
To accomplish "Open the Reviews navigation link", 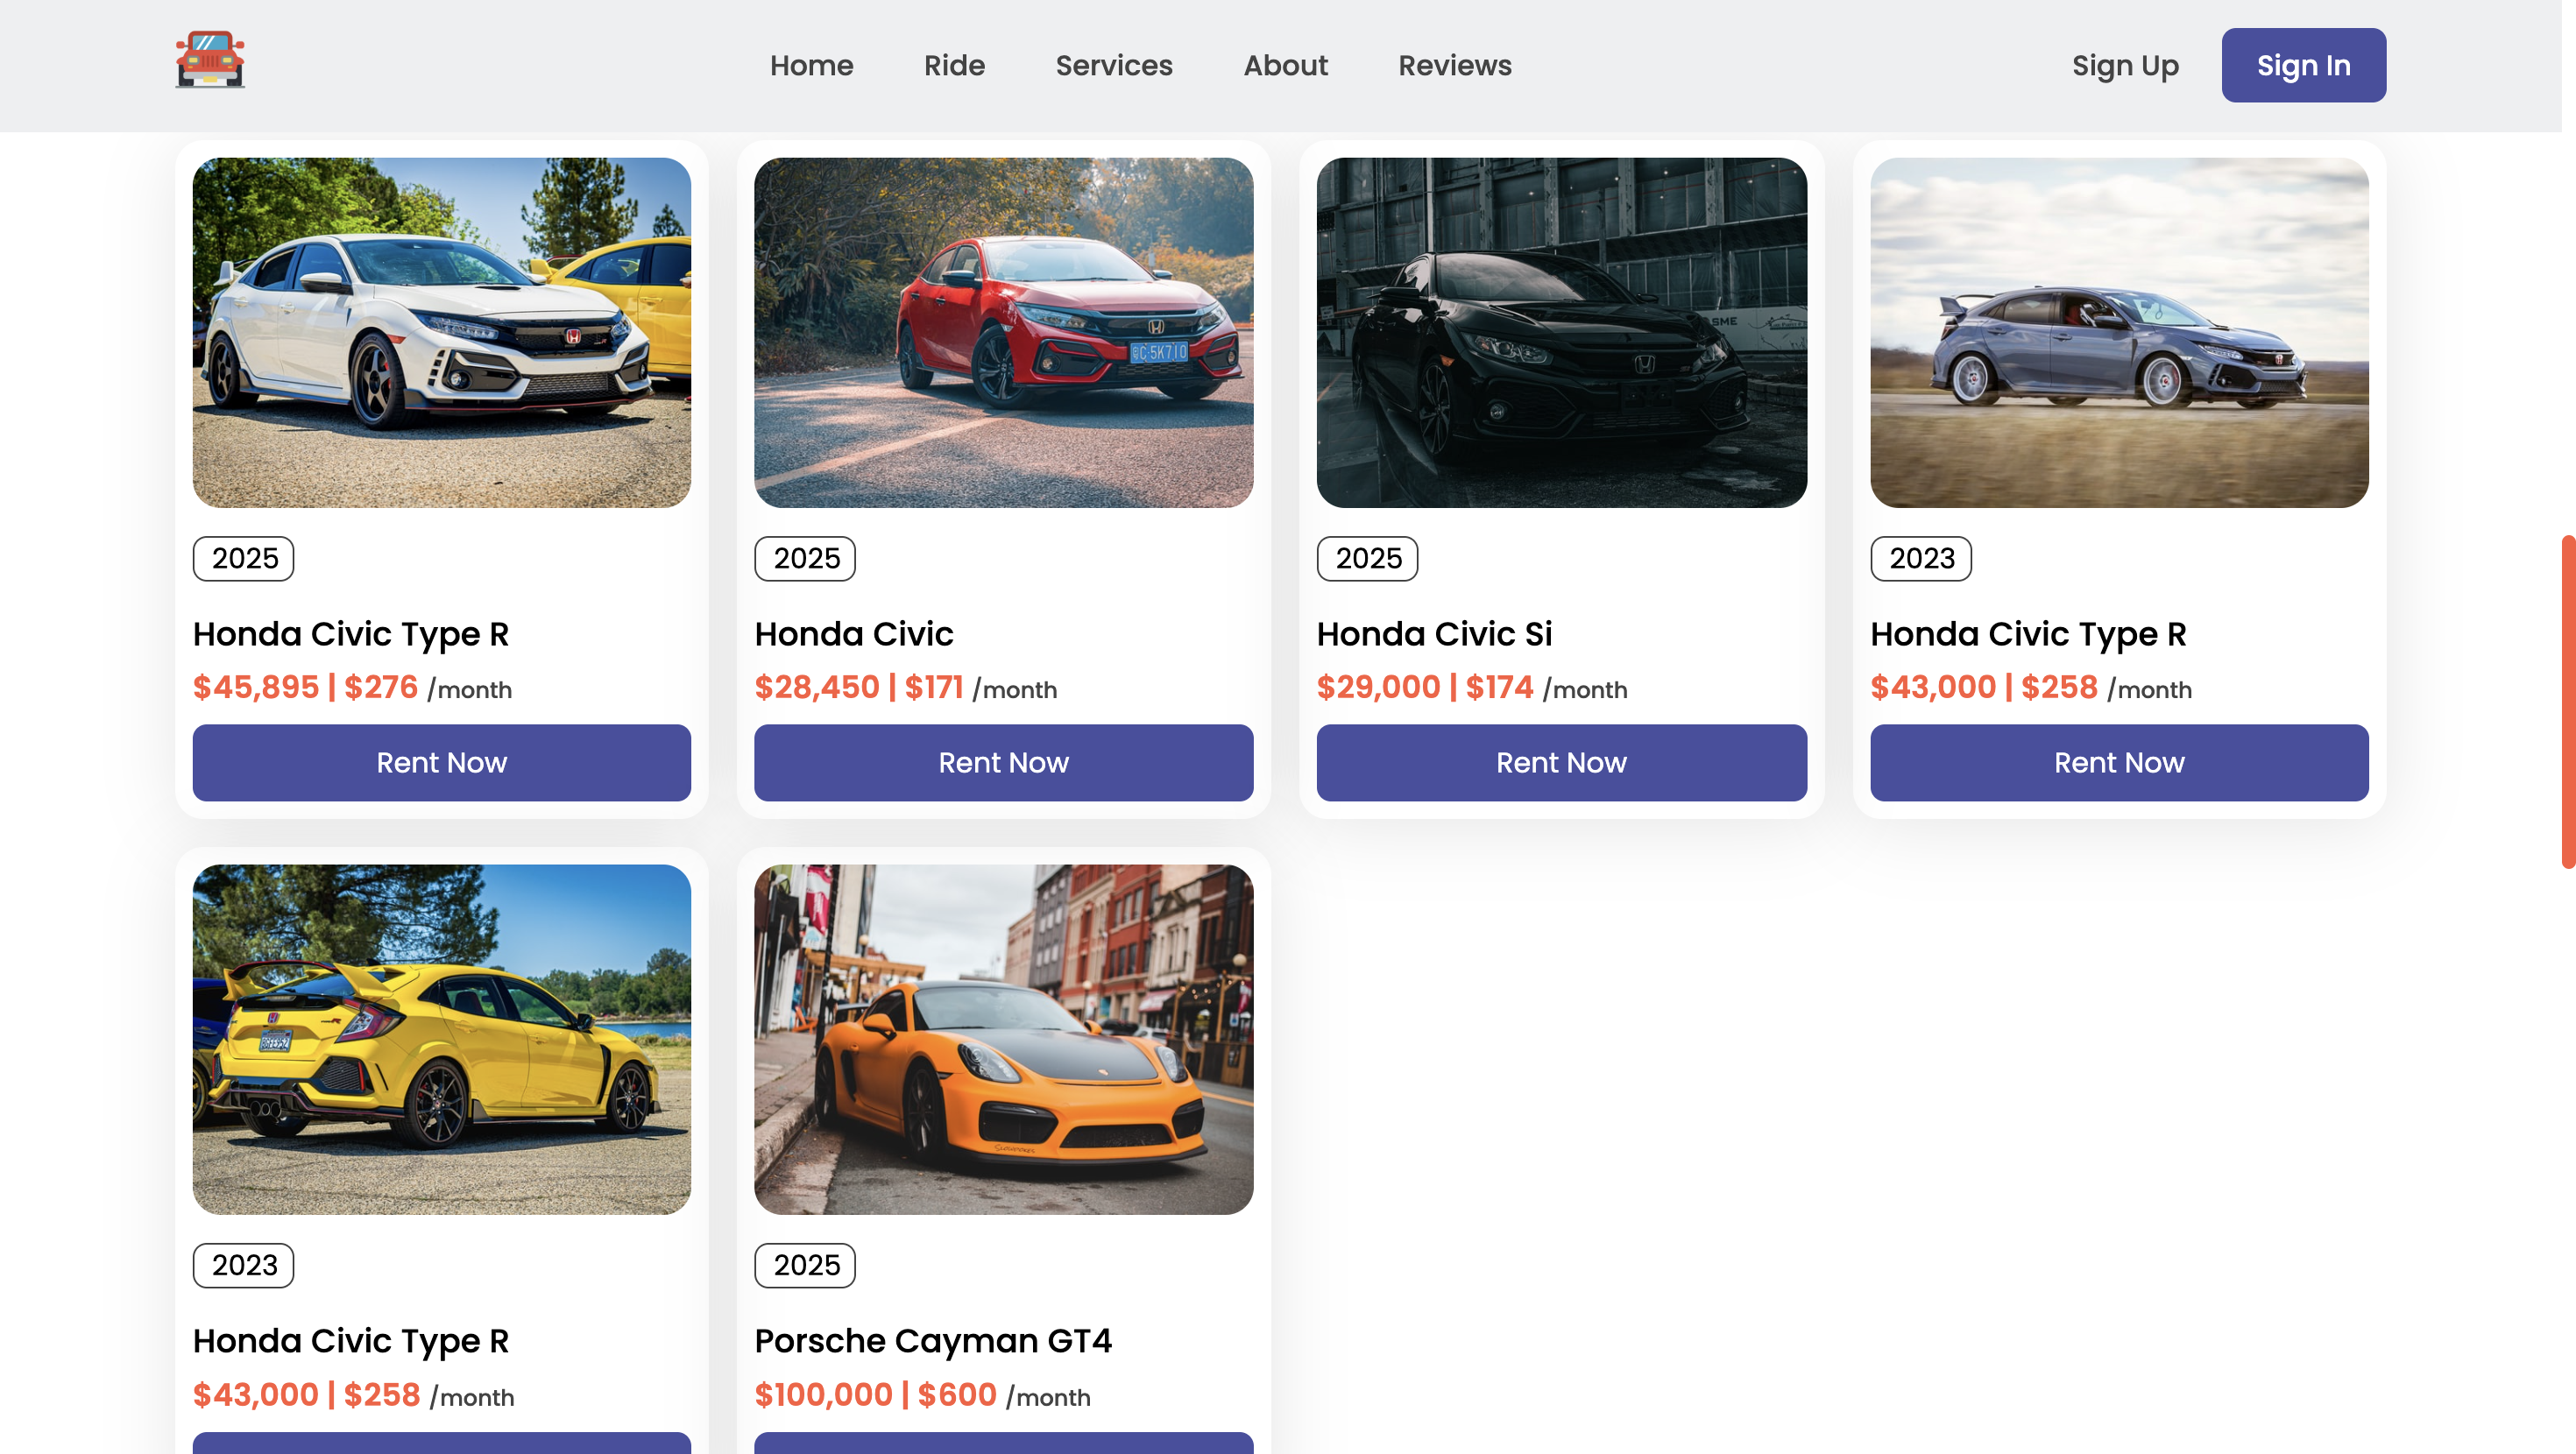I will pos(1454,65).
